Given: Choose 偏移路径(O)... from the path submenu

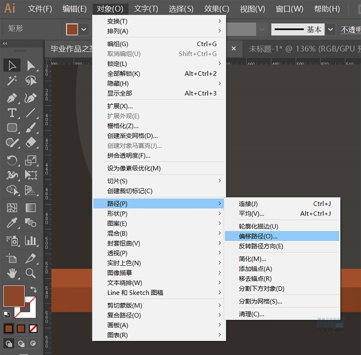Looking at the screenshot, I should click(258, 236).
